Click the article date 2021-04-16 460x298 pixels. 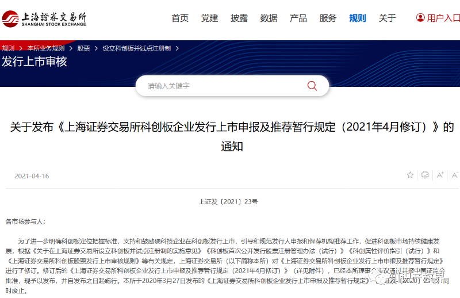pyautogui.click(x=32, y=176)
